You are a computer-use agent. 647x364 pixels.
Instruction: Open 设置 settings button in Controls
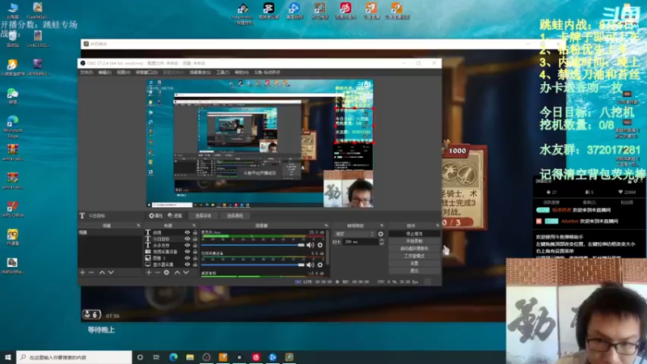coord(414,264)
